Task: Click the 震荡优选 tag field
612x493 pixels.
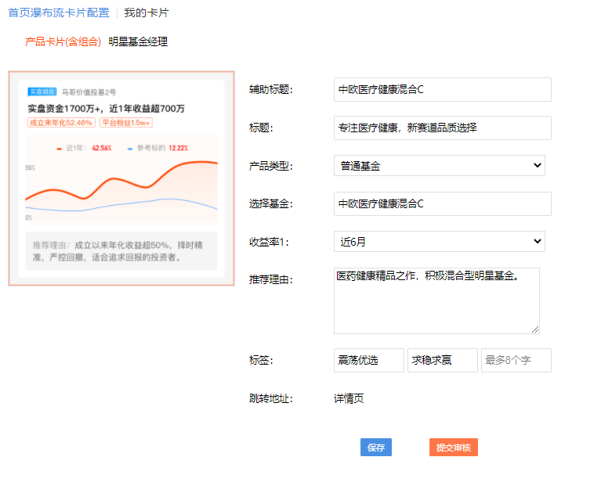Action: point(368,360)
